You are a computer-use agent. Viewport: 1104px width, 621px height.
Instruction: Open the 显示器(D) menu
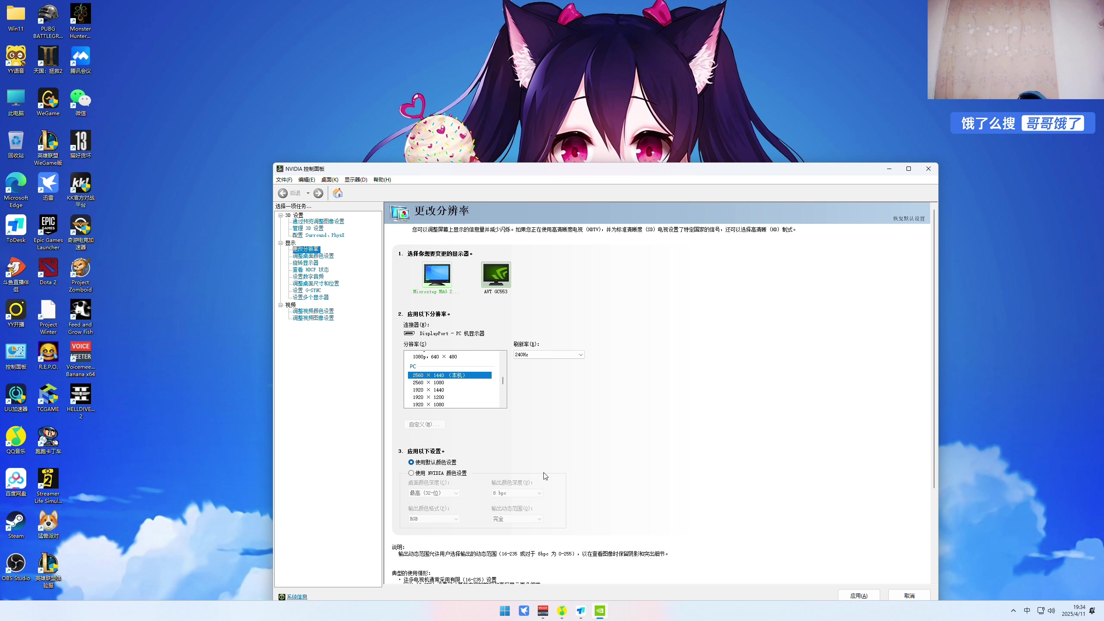pyautogui.click(x=356, y=180)
